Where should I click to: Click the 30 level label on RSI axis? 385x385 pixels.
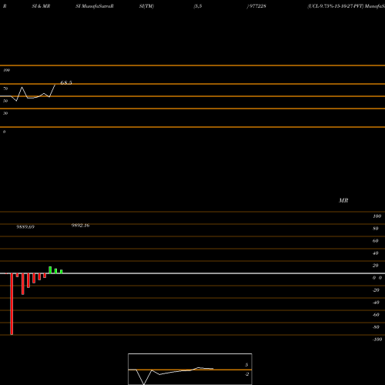(x=5, y=113)
